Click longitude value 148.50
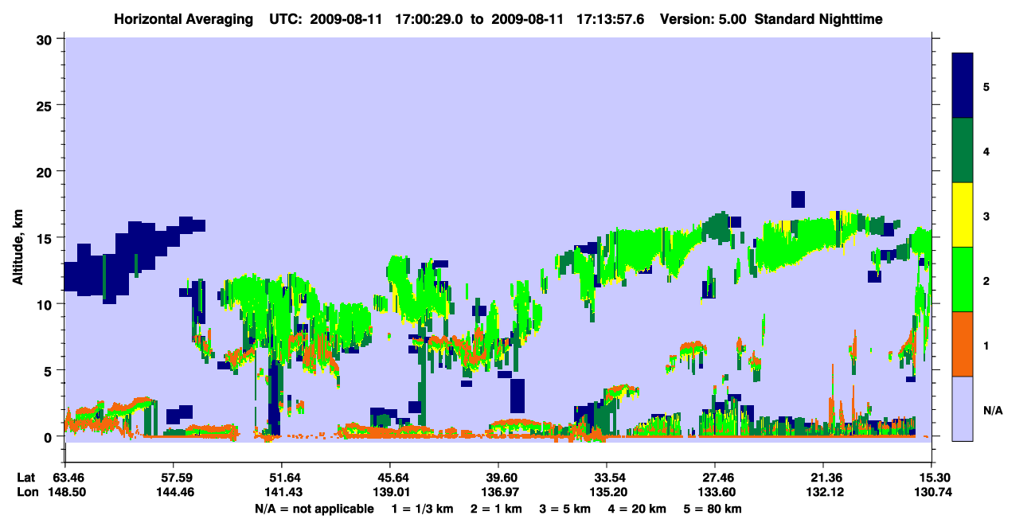 coord(68,492)
